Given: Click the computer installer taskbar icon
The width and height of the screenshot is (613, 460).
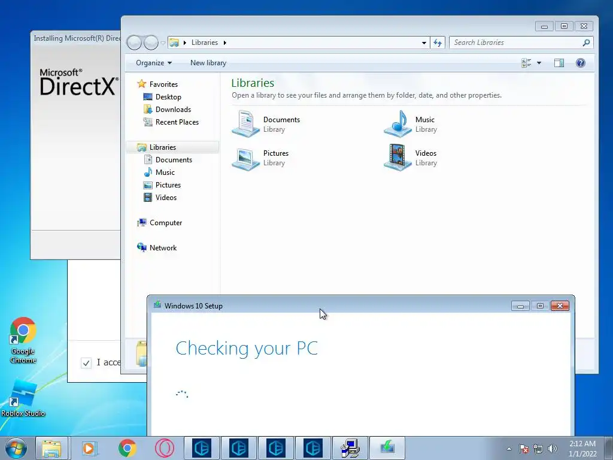Looking at the screenshot, I should pyautogui.click(x=350, y=448).
